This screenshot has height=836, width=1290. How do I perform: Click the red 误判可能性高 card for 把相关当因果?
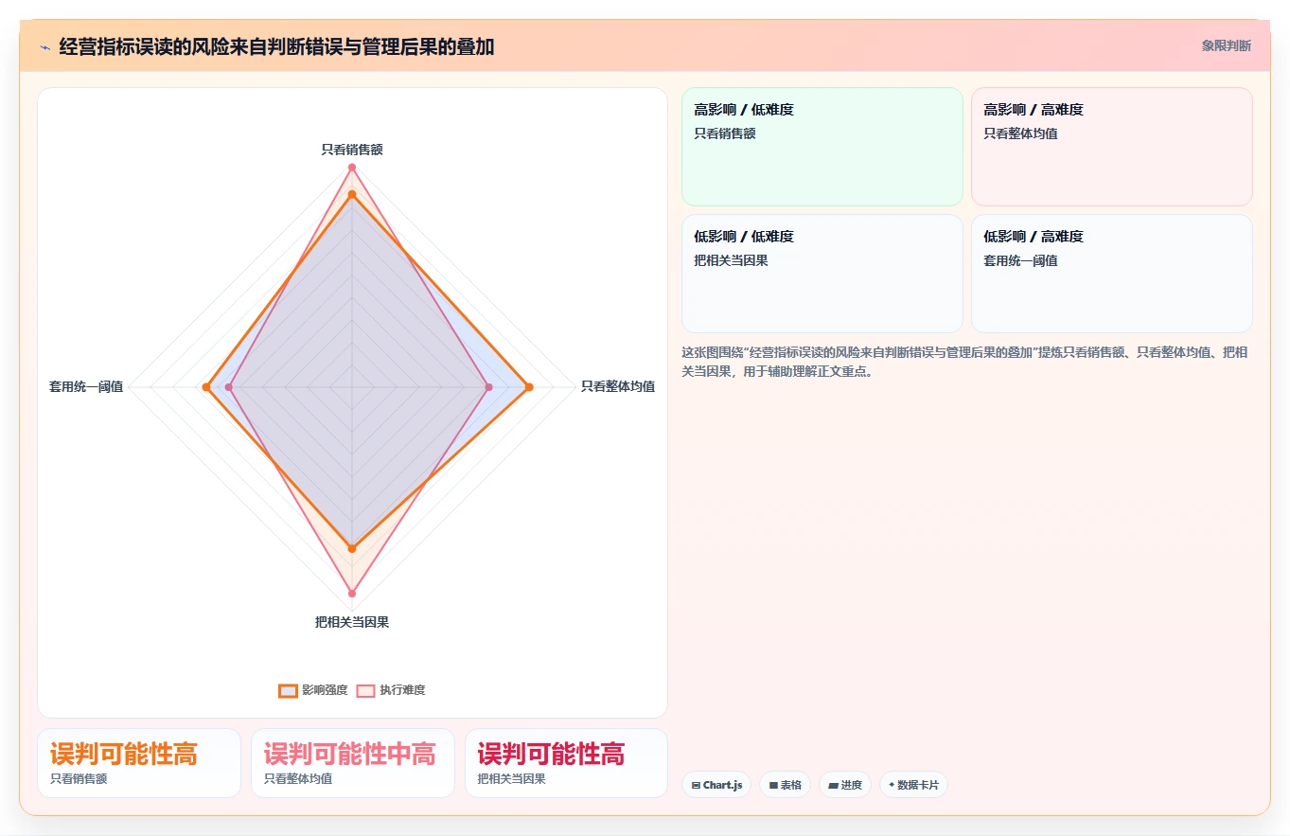point(566,763)
